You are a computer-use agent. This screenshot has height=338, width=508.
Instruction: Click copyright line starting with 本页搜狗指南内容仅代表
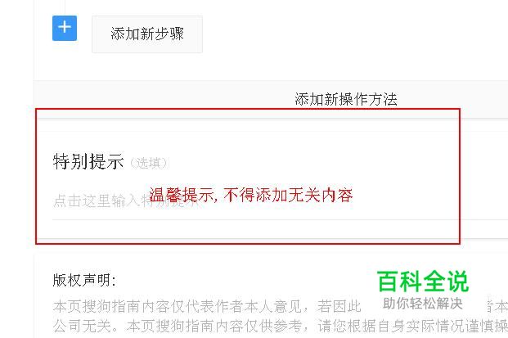pos(207,306)
